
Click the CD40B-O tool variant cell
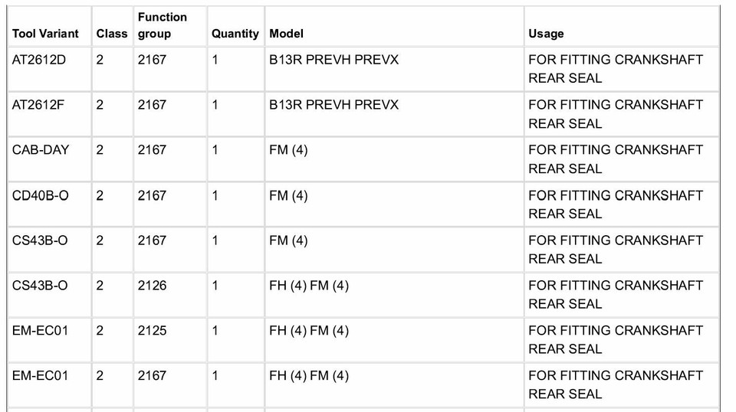[x=40, y=195]
